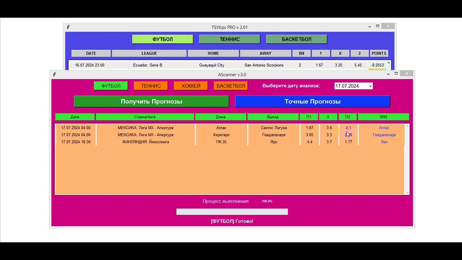This screenshot has height=260, width=462.
Task: Select БАСКЕТБОЛ tab in TSVtips PRO
Action: [x=297, y=39]
